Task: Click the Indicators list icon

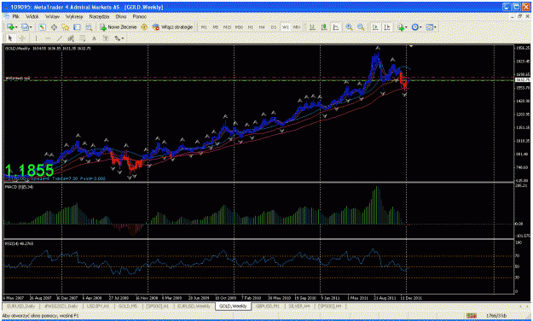Action: click(x=401, y=27)
